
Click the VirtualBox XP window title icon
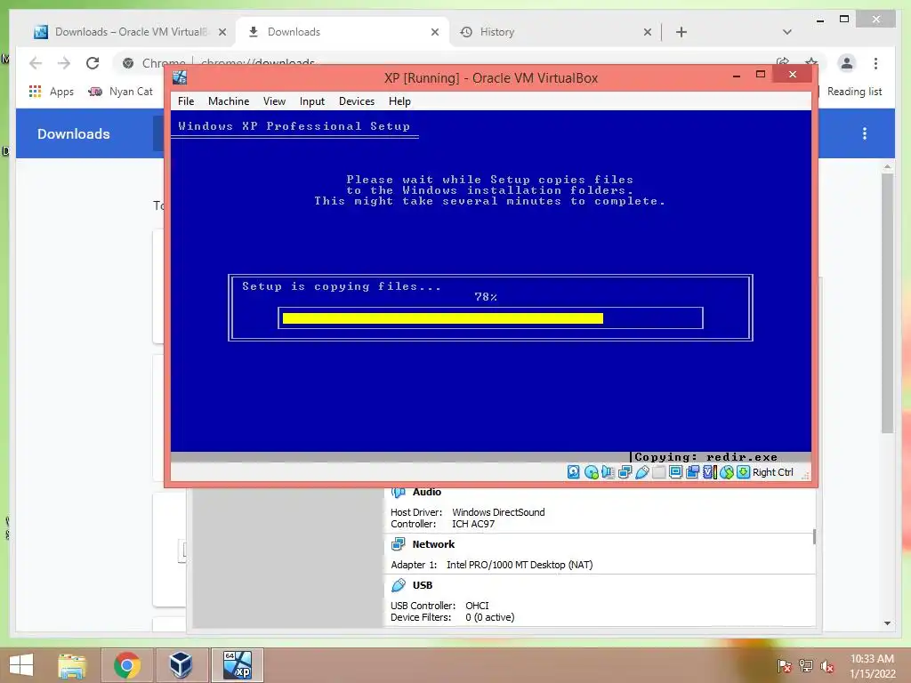pos(180,77)
